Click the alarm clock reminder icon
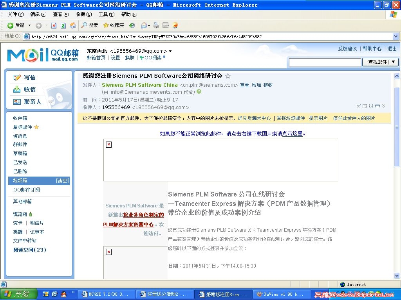The height and width of the screenshot is (300, 401). tap(371, 106)
